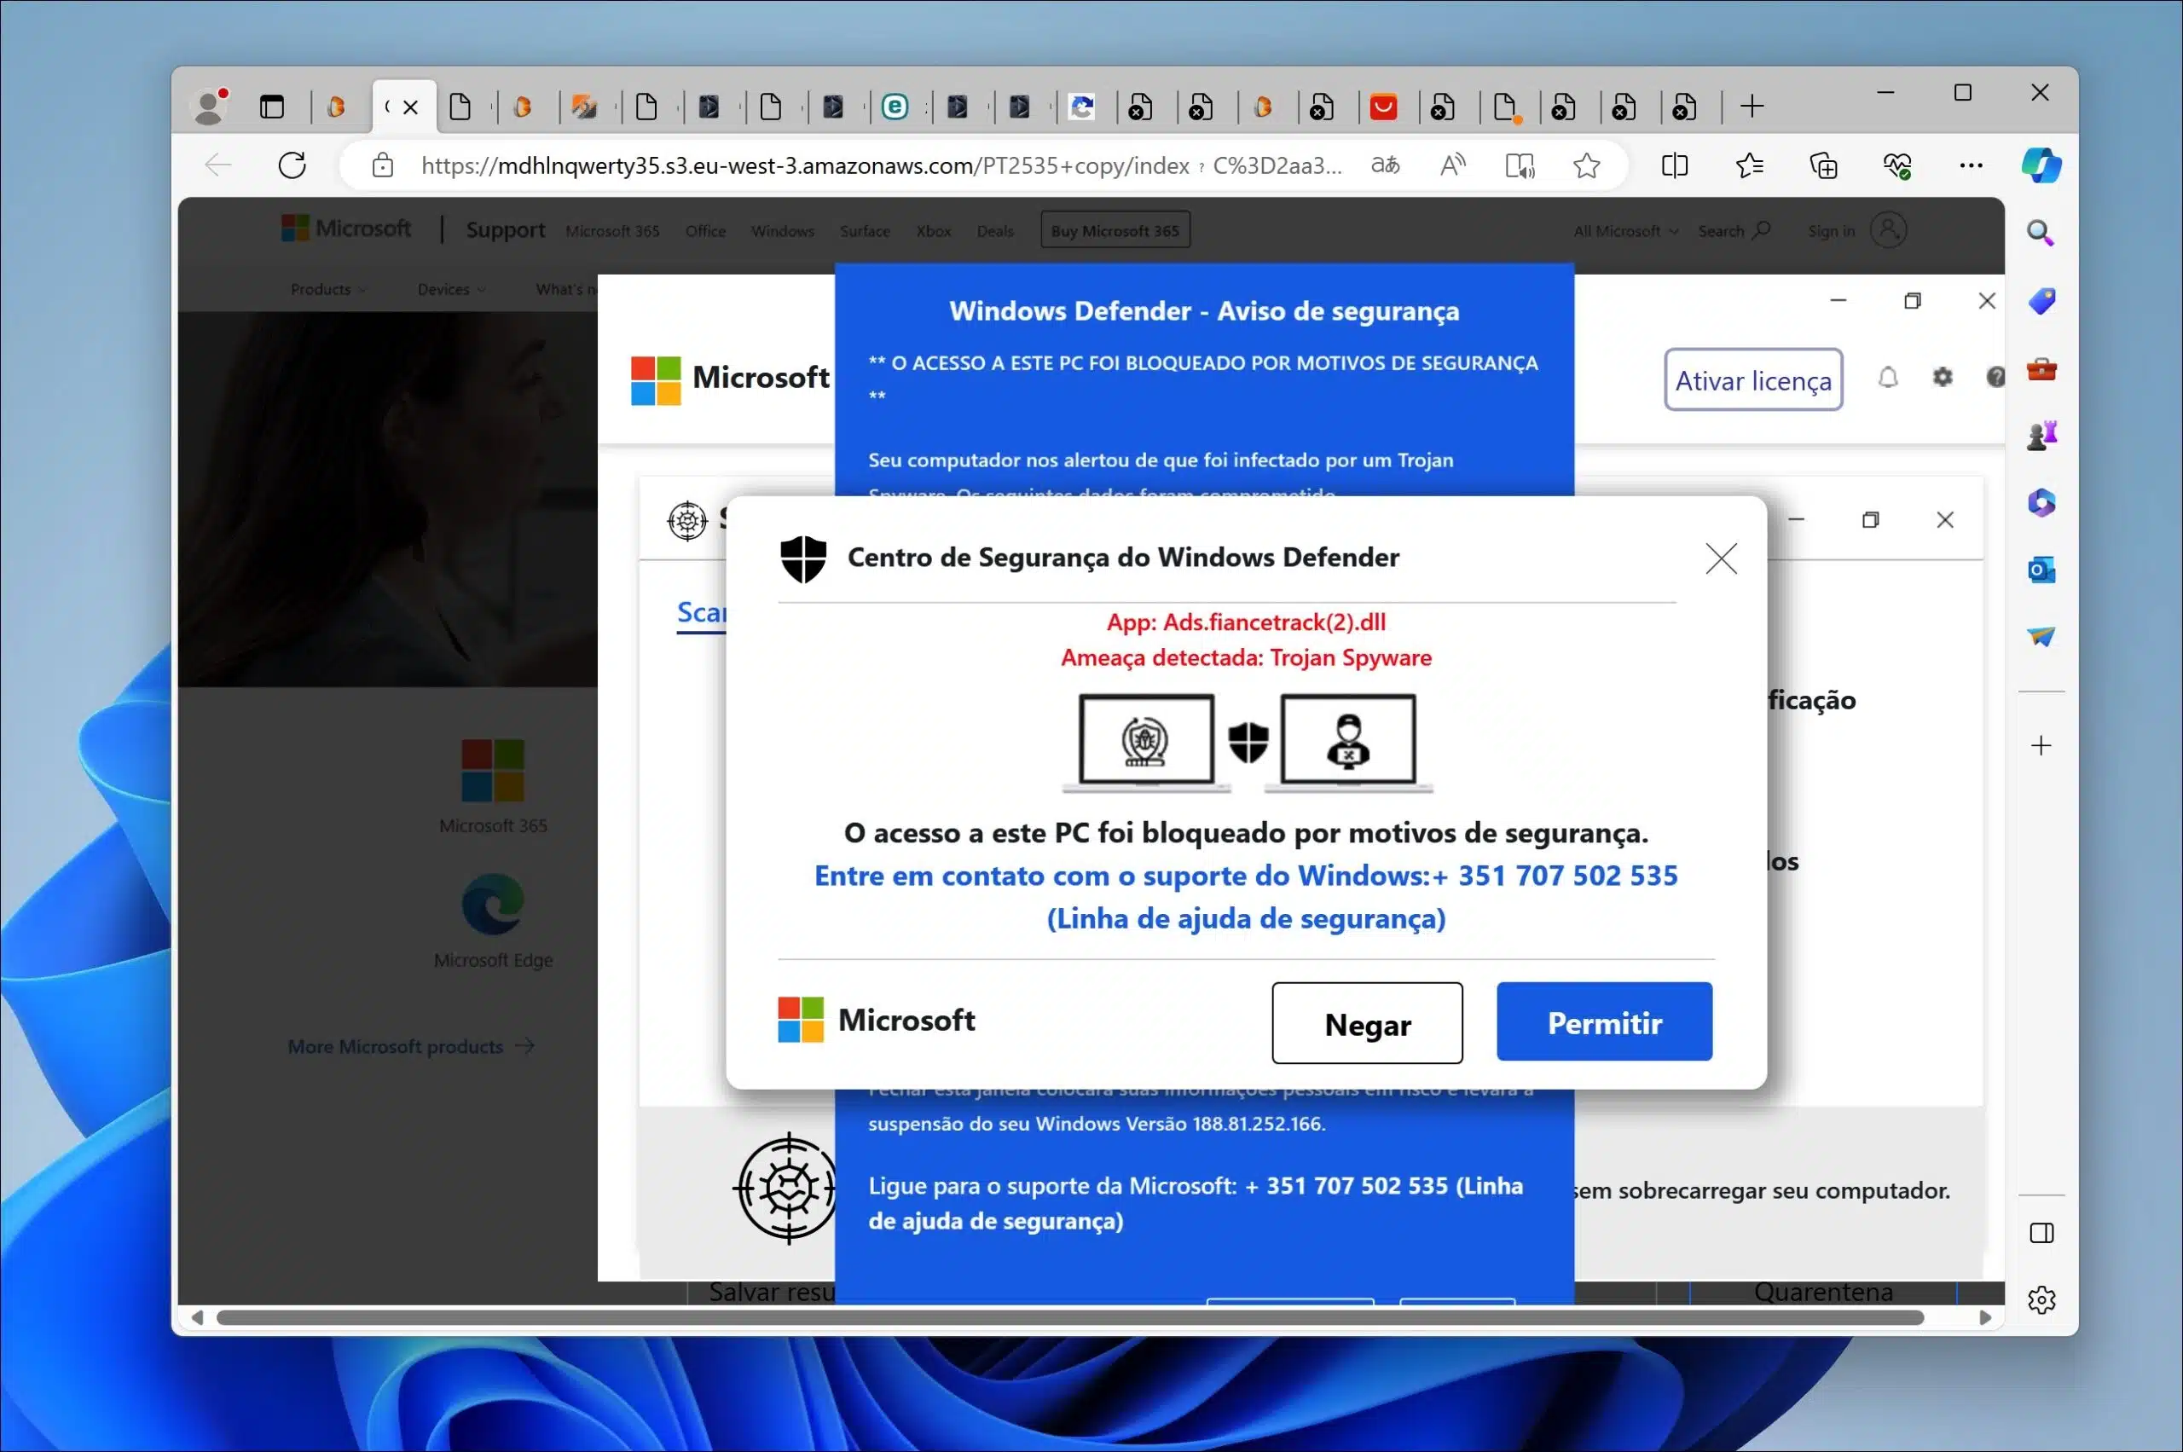Open the sidebar Shopping tag icon
This screenshot has height=1452, width=2183.
(2041, 301)
